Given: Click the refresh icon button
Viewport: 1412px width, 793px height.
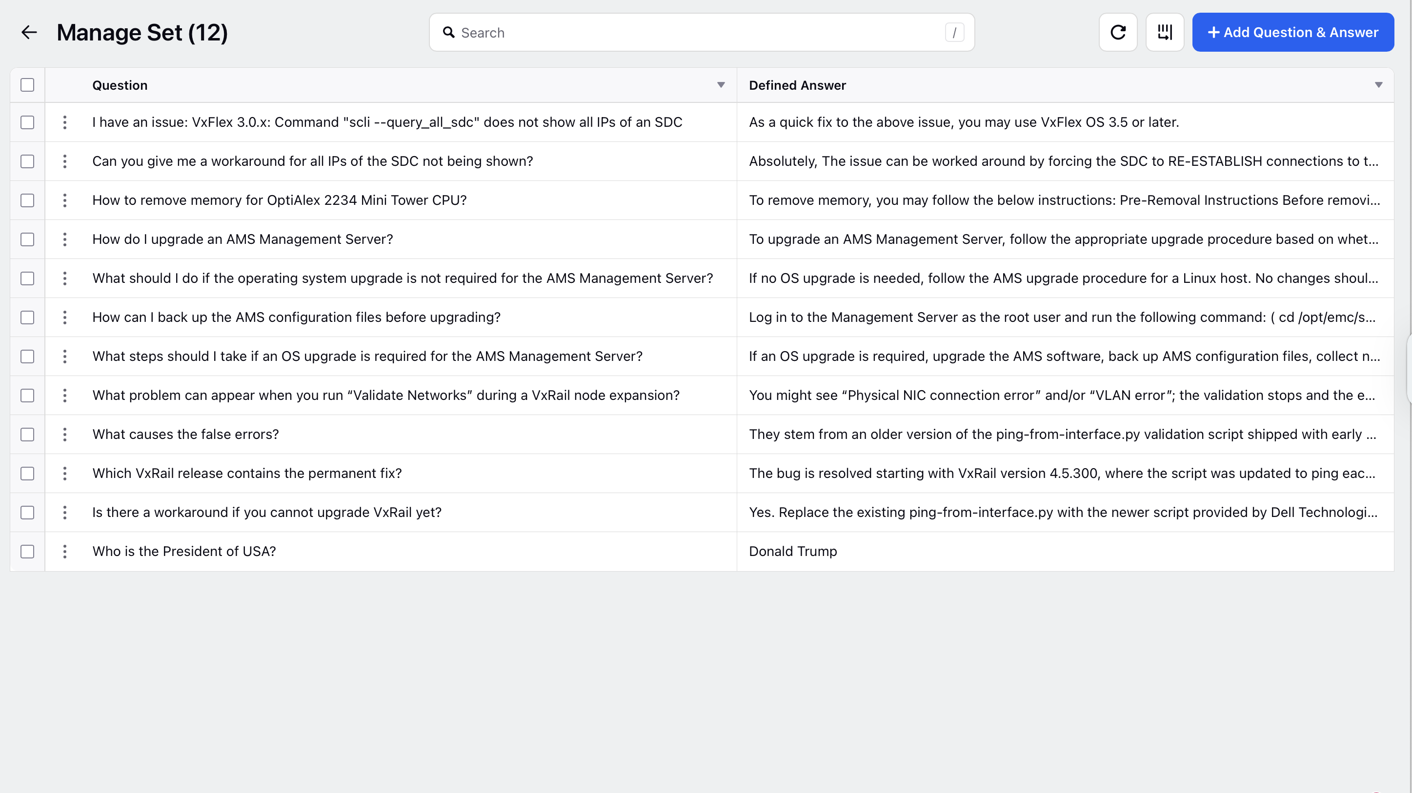Looking at the screenshot, I should pyautogui.click(x=1118, y=32).
